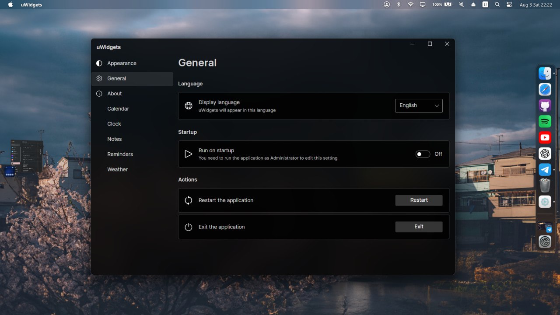Image resolution: width=560 pixels, height=315 pixels.
Task: Toggle the Run on startup switch
Action: (423, 154)
